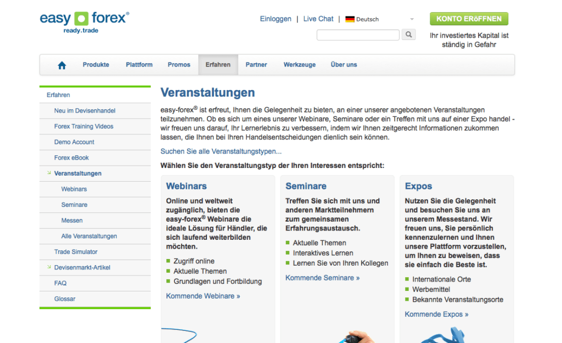
Task: Open Kommende Expos link
Action: (436, 314)
